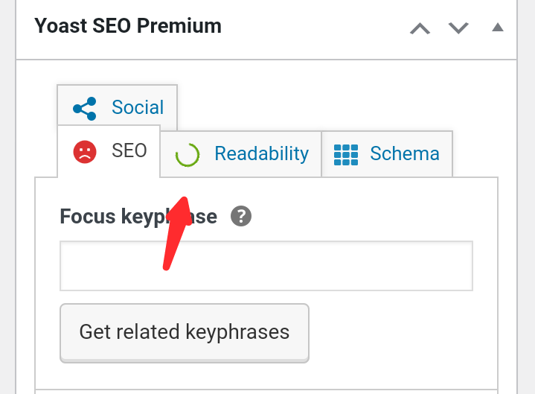Move the Yoast panel up with the up chevron
Screen dimensions: 535x394
[420, 28]
